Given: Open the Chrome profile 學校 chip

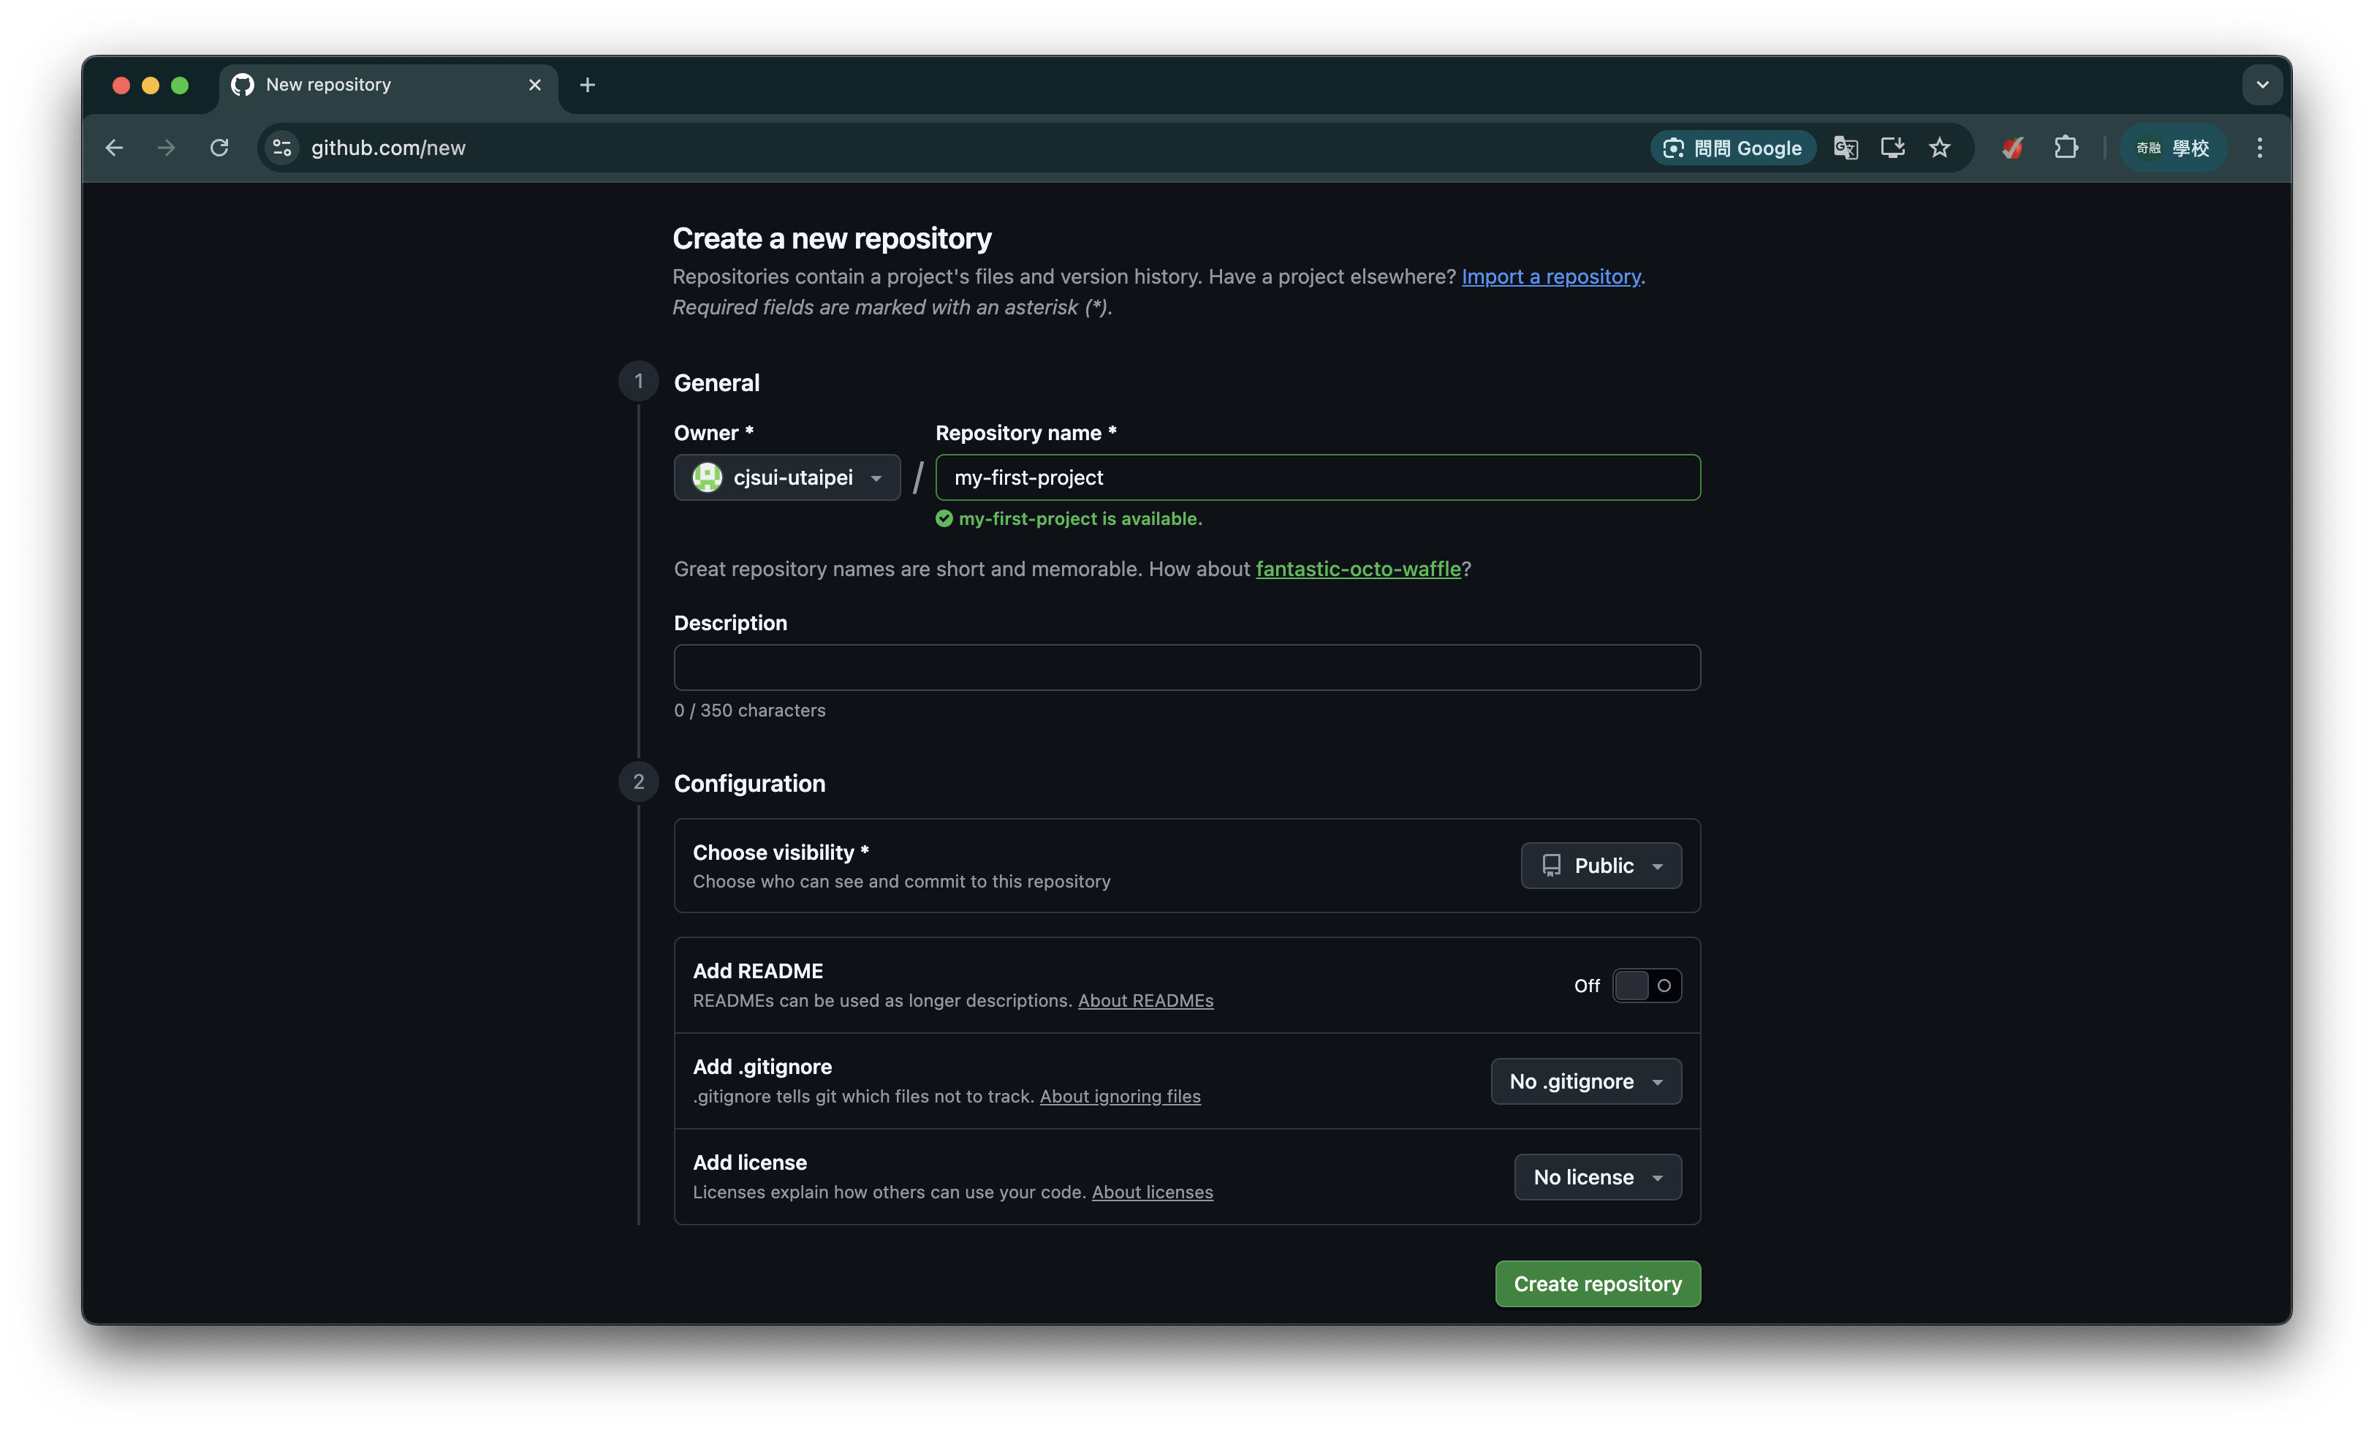Looking at the screenshot, I should tap(2172, 148).
